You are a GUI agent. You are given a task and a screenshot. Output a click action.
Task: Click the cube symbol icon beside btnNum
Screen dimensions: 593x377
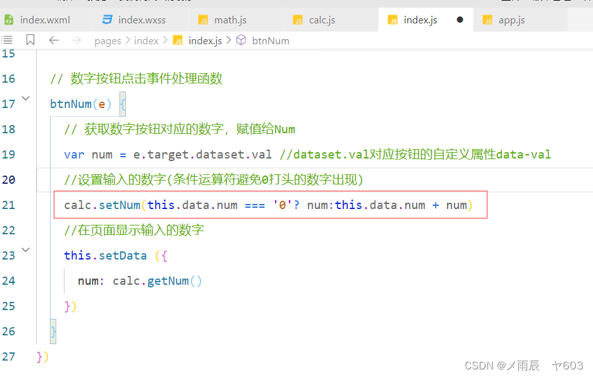[x=241, y=40]
